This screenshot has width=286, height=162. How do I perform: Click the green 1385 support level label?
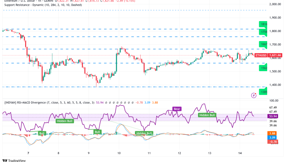coord(263,92)
